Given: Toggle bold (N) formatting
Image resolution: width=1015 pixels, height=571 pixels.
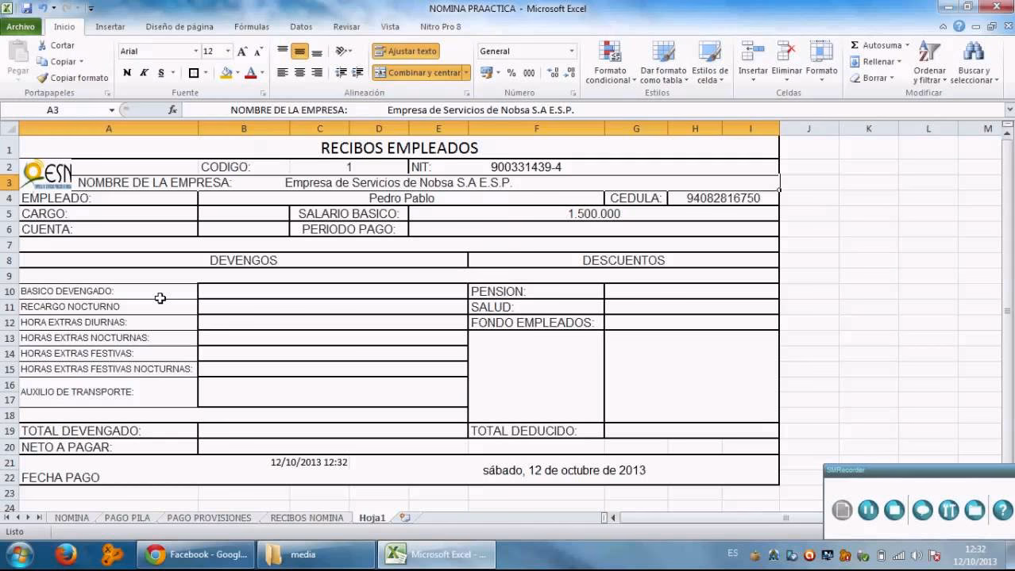Looking at the screenshot, I should pyautogui.click(x=127, y=72).
